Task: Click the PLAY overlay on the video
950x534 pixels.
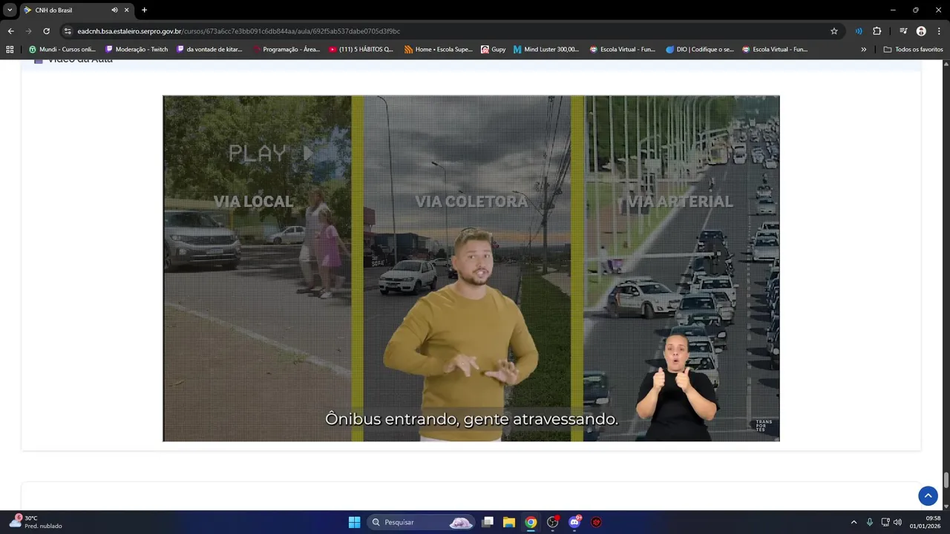Action: (x=270, y=154)
